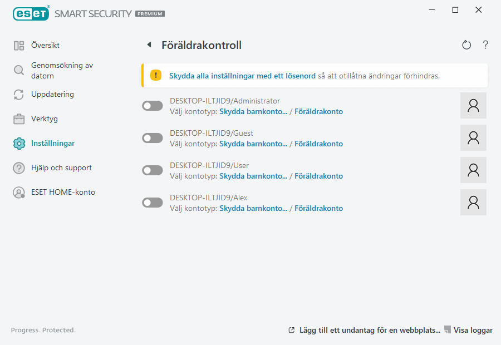The image size is (501, 345).
Task: Click the Administrator account avatar icon
Action: click(x=473, y=106)
